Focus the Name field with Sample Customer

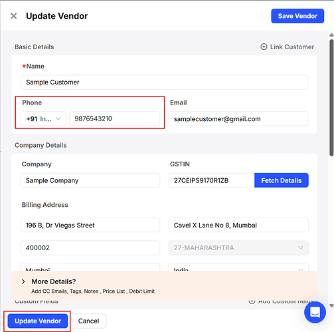[164, 83]
